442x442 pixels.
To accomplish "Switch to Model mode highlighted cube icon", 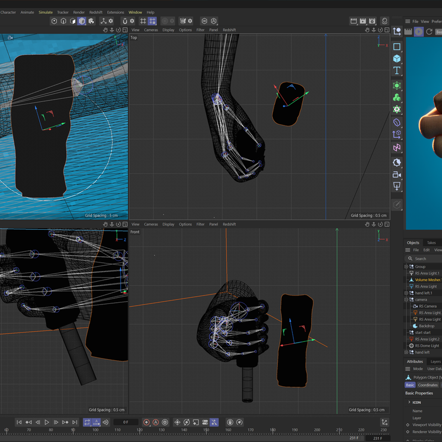I will point(82,21).
